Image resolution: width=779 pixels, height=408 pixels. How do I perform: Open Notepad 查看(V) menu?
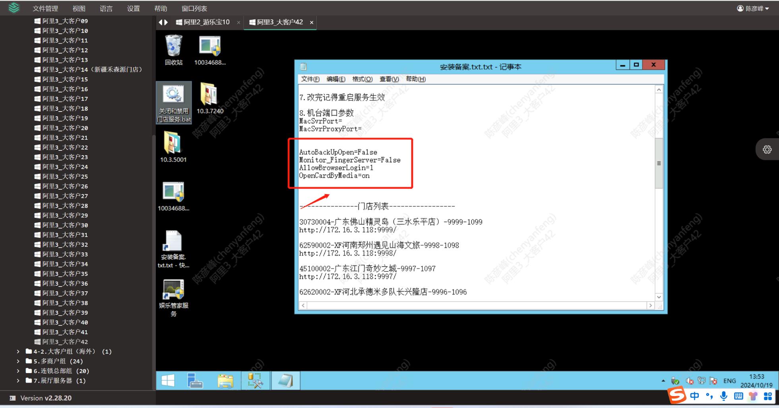click(x=389, y=79)
